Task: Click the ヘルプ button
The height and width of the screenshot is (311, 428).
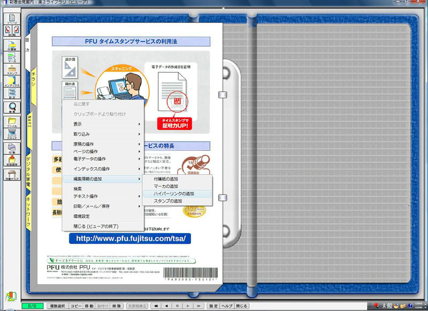Action: (227, 306)
